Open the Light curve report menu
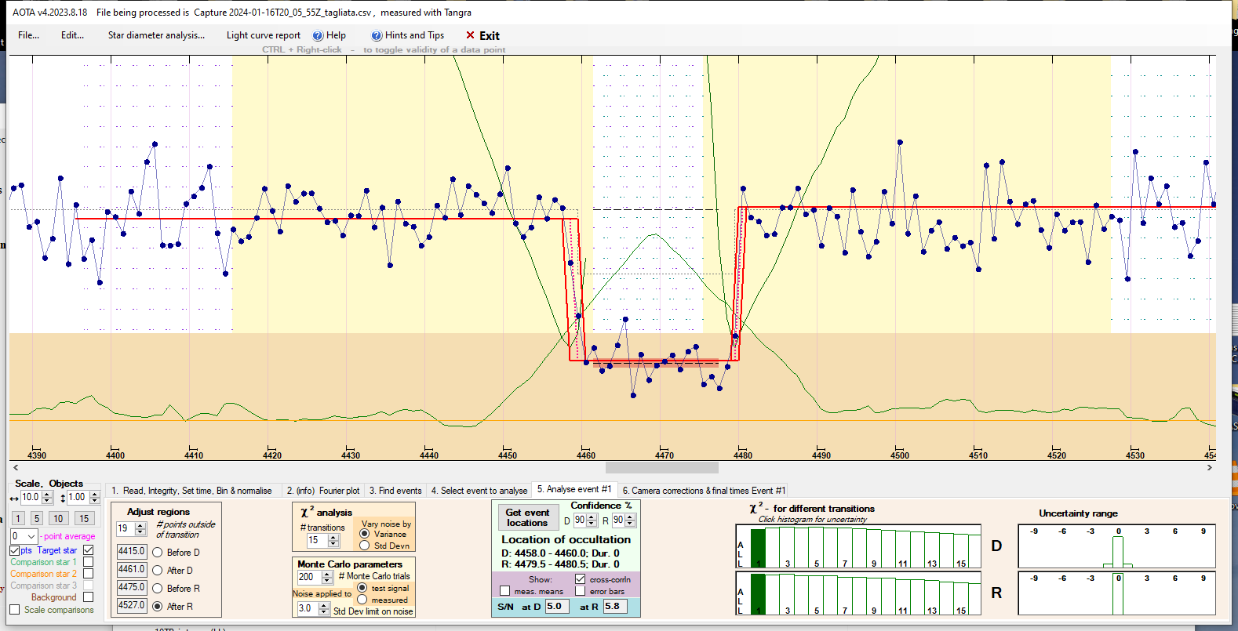 tap(264, 35)
